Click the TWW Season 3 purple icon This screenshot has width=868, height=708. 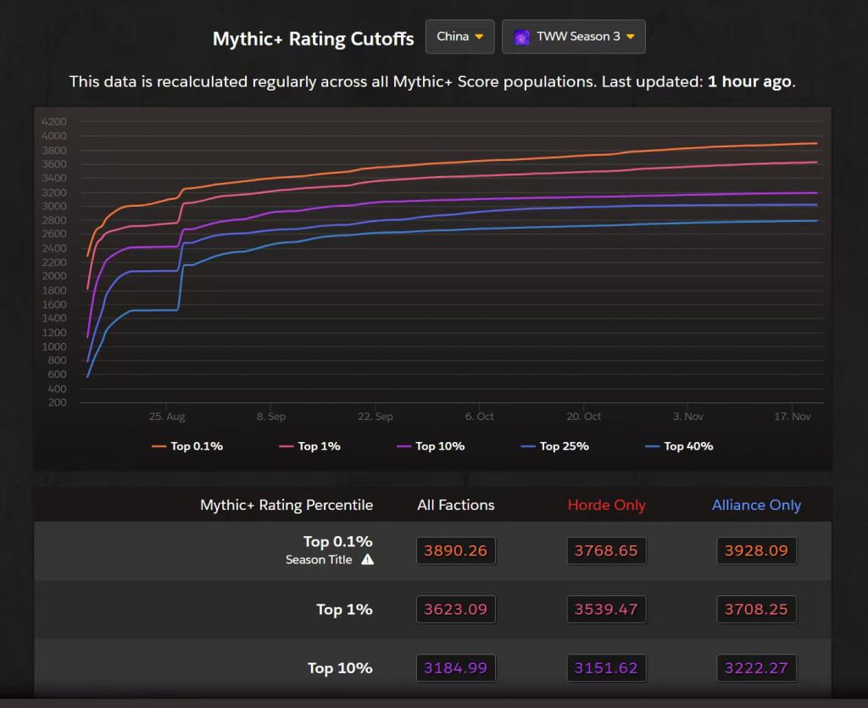(522, 37)
